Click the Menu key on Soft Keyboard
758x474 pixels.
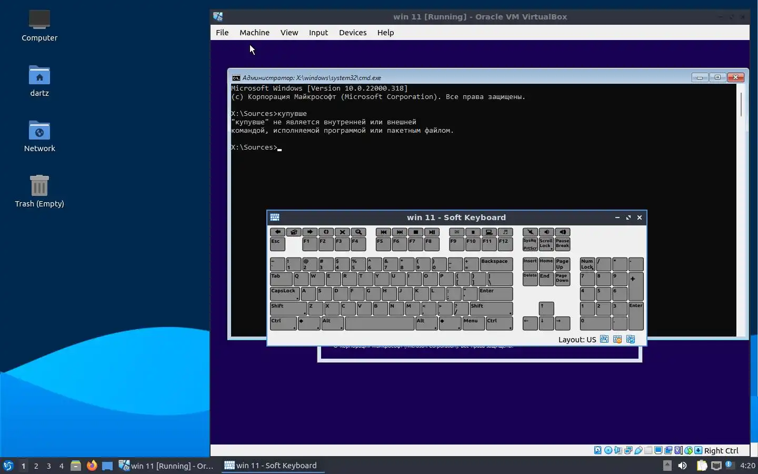[x=473, y=323]
